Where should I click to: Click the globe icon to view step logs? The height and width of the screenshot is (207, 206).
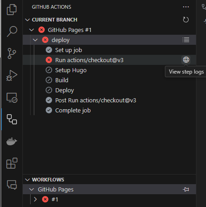(186, 60)
